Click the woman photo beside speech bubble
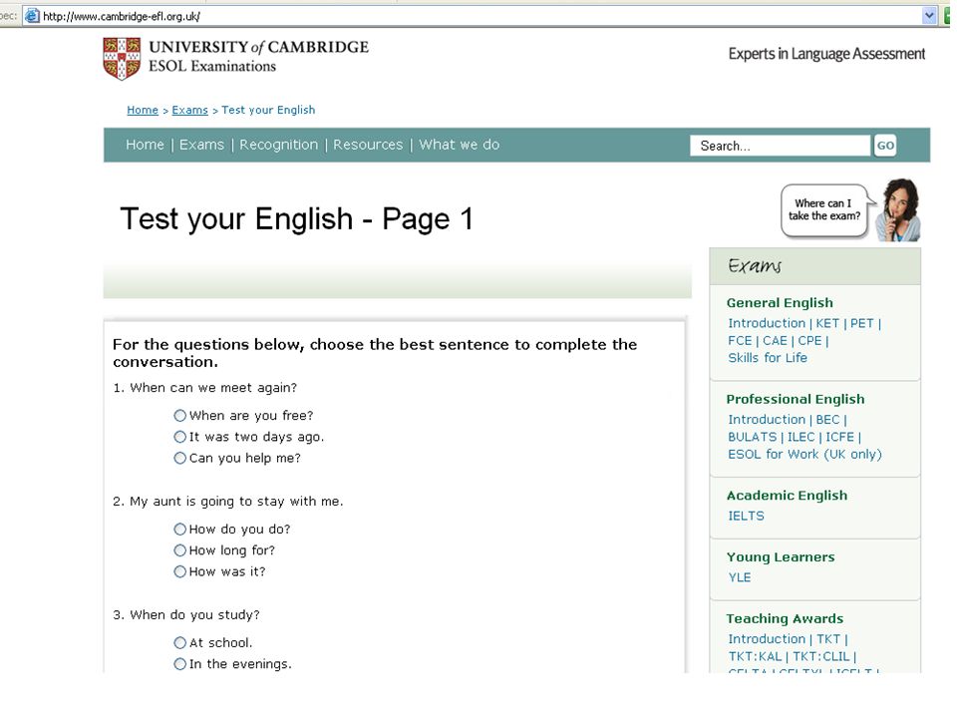The height and width of the screenshot is (718, 957). [898, 210]
